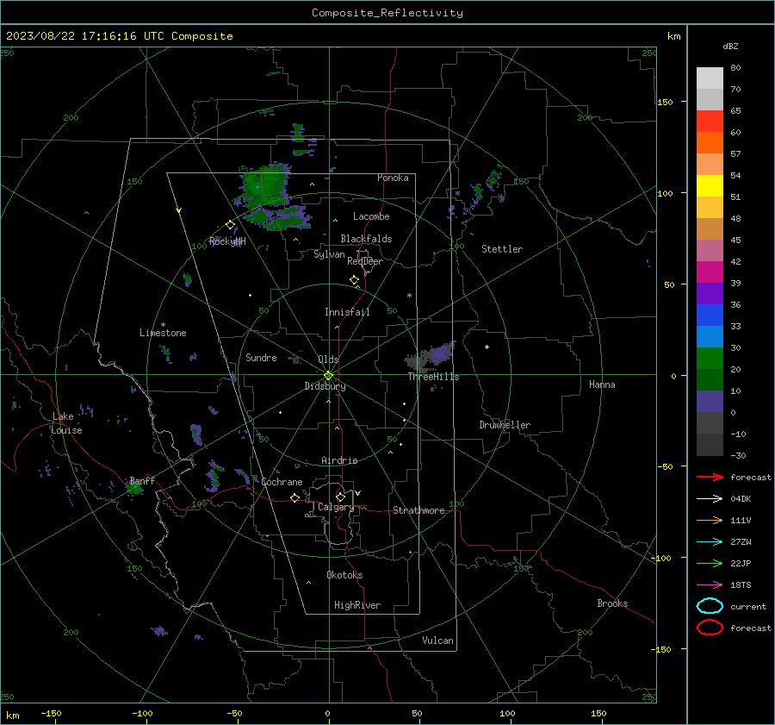Click the lightest gray 70–80 dBZ swatch
The height and width of the screenshot is (725, 775).
(710, 78)
